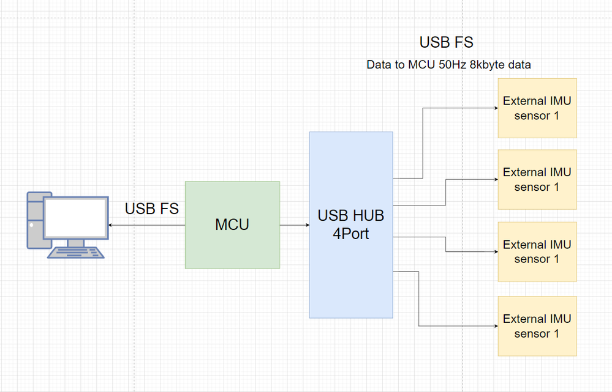Select the connector from hub to topmost sensor
This screenshot has height=392, width=612.
(x=423, y=144)
